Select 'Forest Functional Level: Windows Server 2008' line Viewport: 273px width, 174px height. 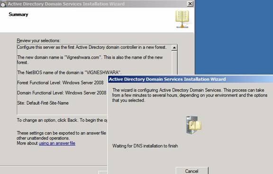60,82
